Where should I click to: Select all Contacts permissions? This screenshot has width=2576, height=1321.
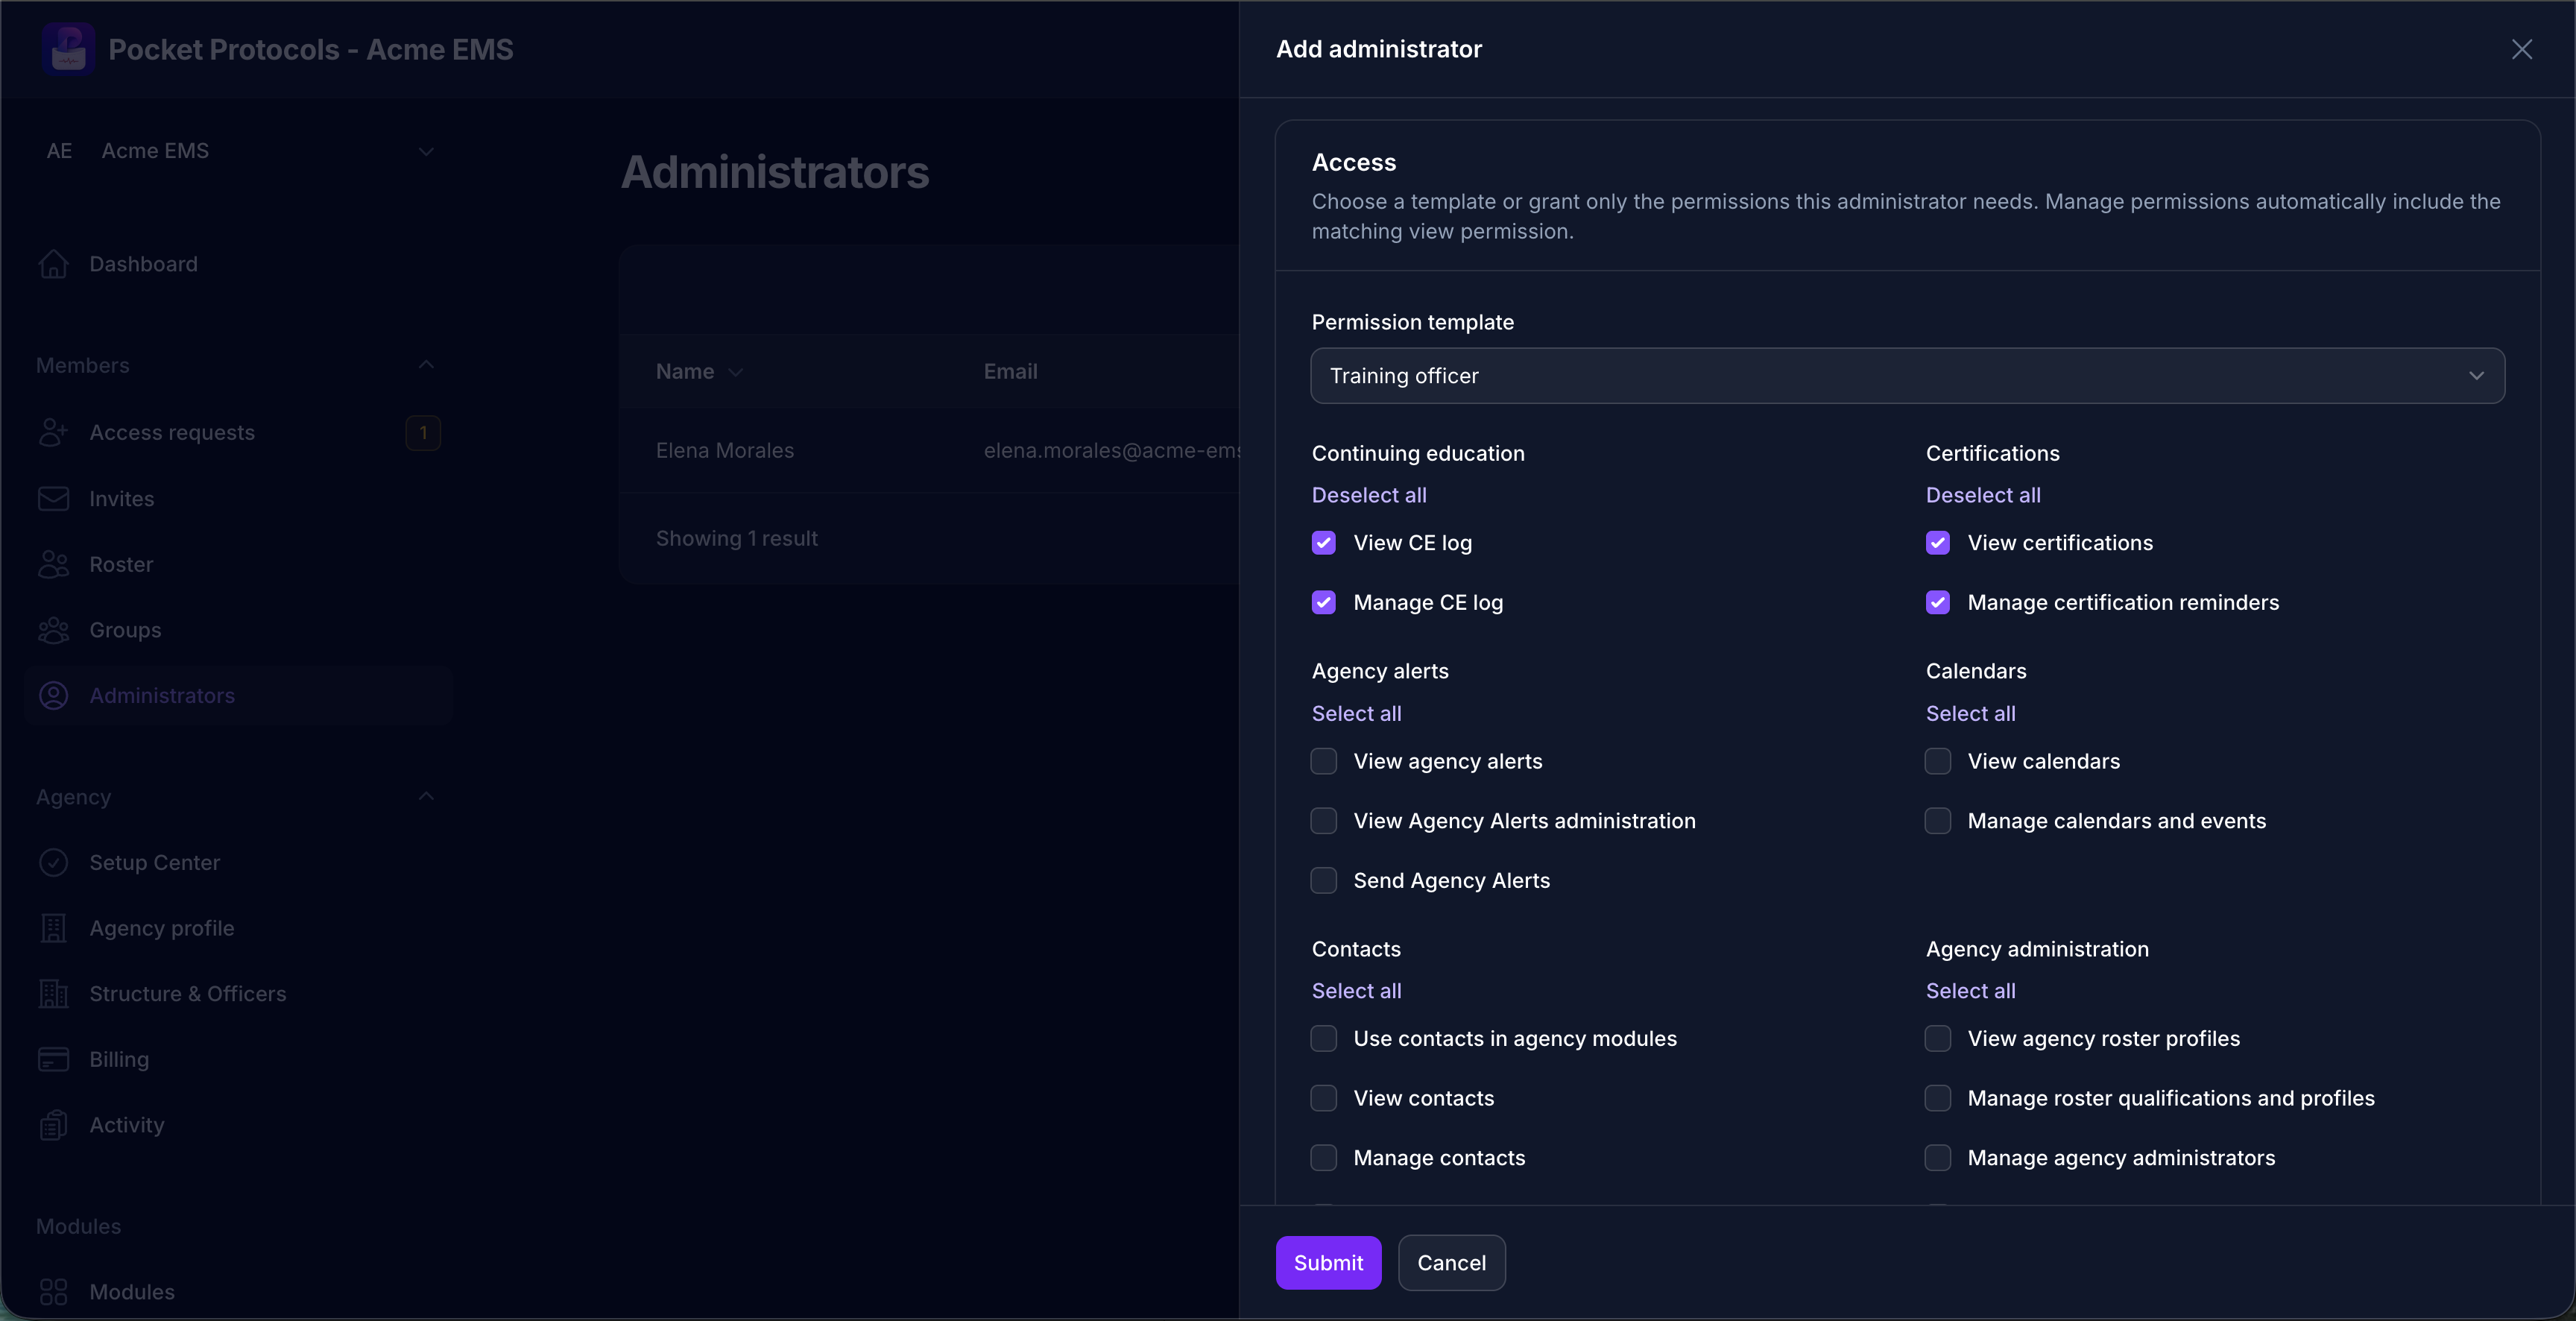point(1356,991)
